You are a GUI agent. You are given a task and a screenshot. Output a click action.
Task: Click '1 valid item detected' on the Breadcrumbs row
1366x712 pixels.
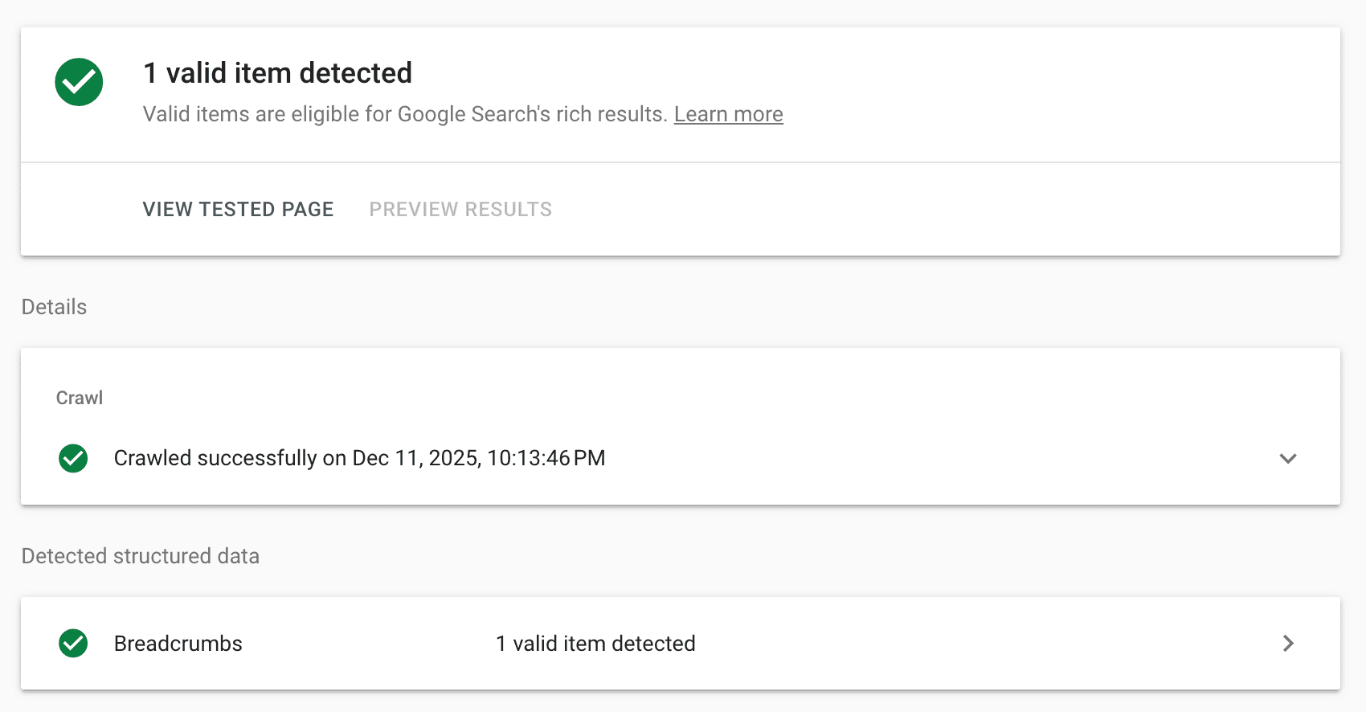coord(595,643)
